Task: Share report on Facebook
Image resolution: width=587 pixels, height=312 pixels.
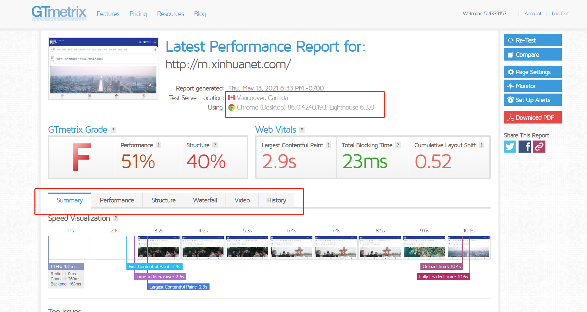Action: click(x=525, y=147)
